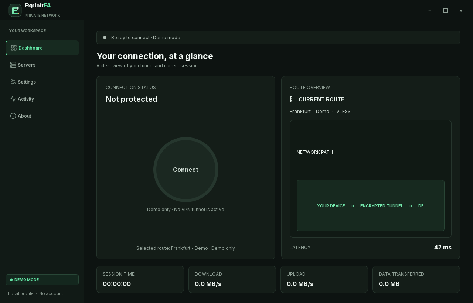
Task: Click the '42 ms' latency value
Action: click(443, 247)
